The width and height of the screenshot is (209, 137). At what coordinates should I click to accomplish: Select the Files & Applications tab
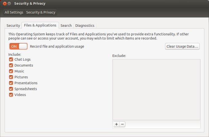pyautogui.click(x=40, y=25)
